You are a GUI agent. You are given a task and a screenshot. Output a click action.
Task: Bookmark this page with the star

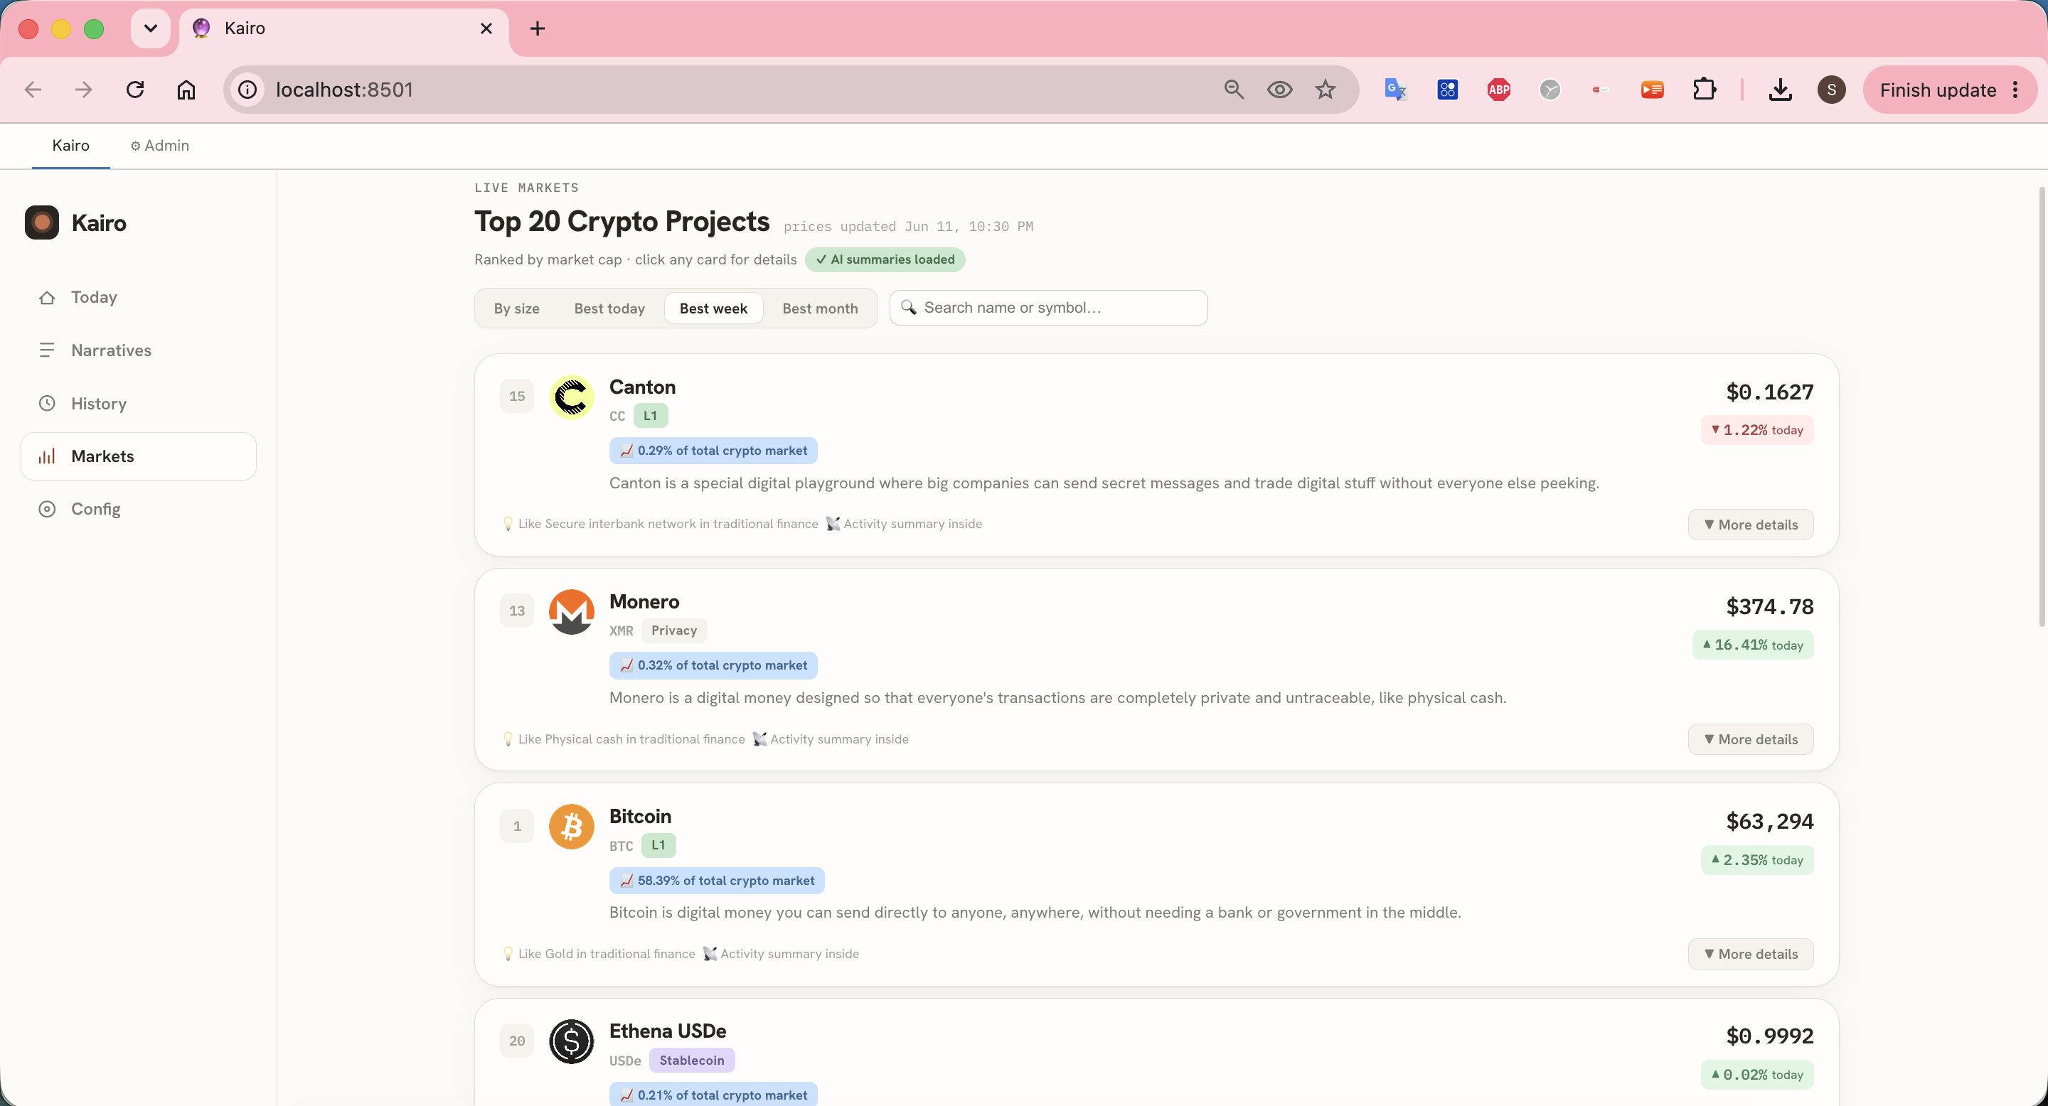coord(1326,90)
